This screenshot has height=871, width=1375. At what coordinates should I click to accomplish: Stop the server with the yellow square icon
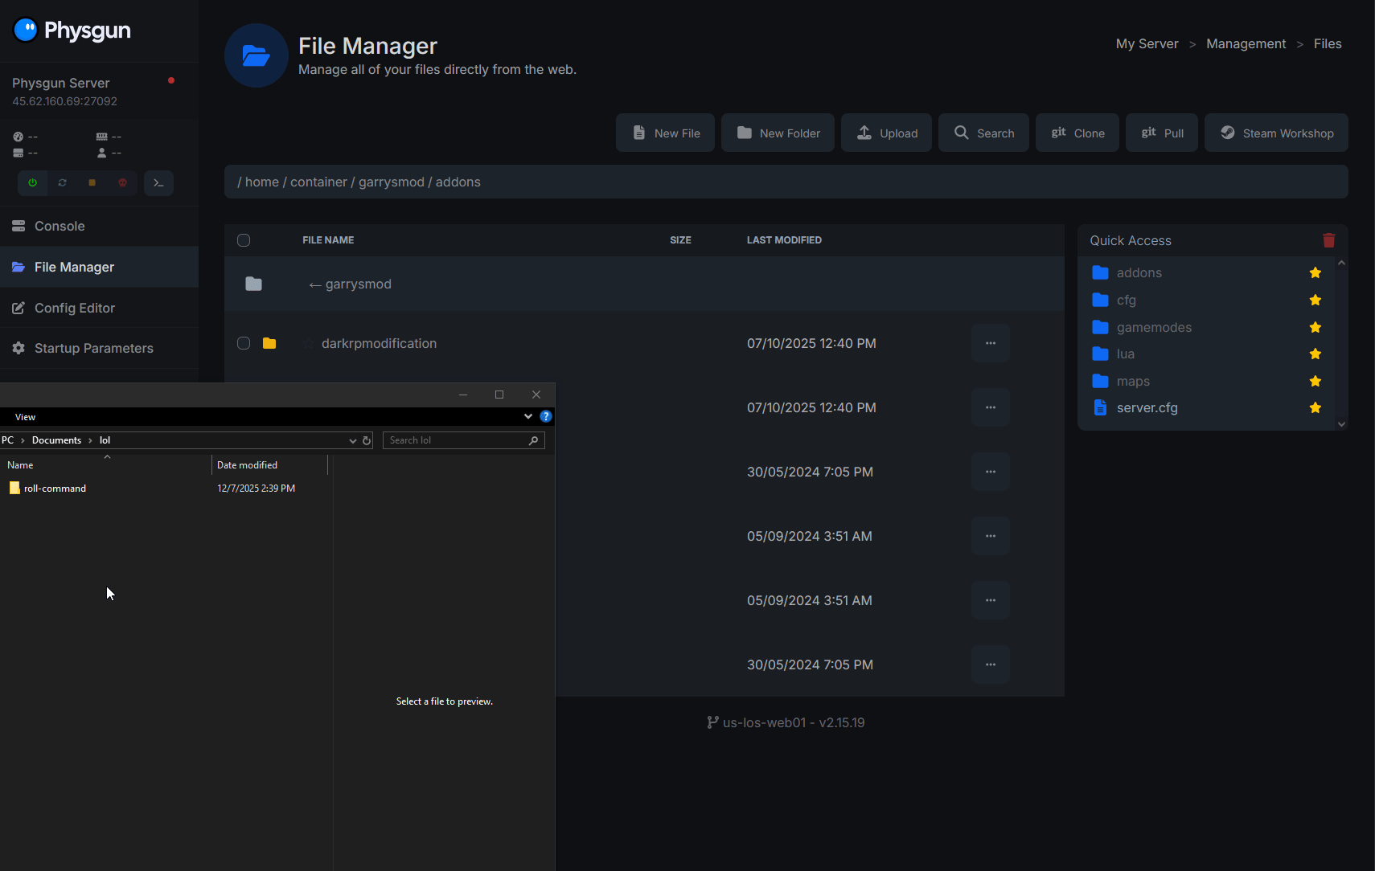(x=92, y=182)
